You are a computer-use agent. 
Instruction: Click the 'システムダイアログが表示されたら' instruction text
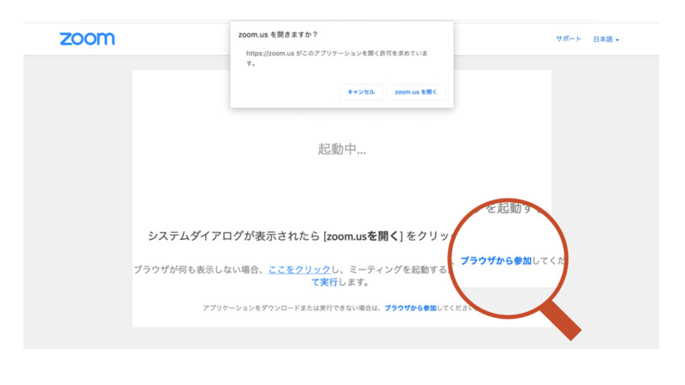coord(302,236)
